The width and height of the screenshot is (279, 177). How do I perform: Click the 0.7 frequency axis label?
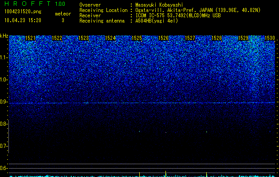(4, 146)
